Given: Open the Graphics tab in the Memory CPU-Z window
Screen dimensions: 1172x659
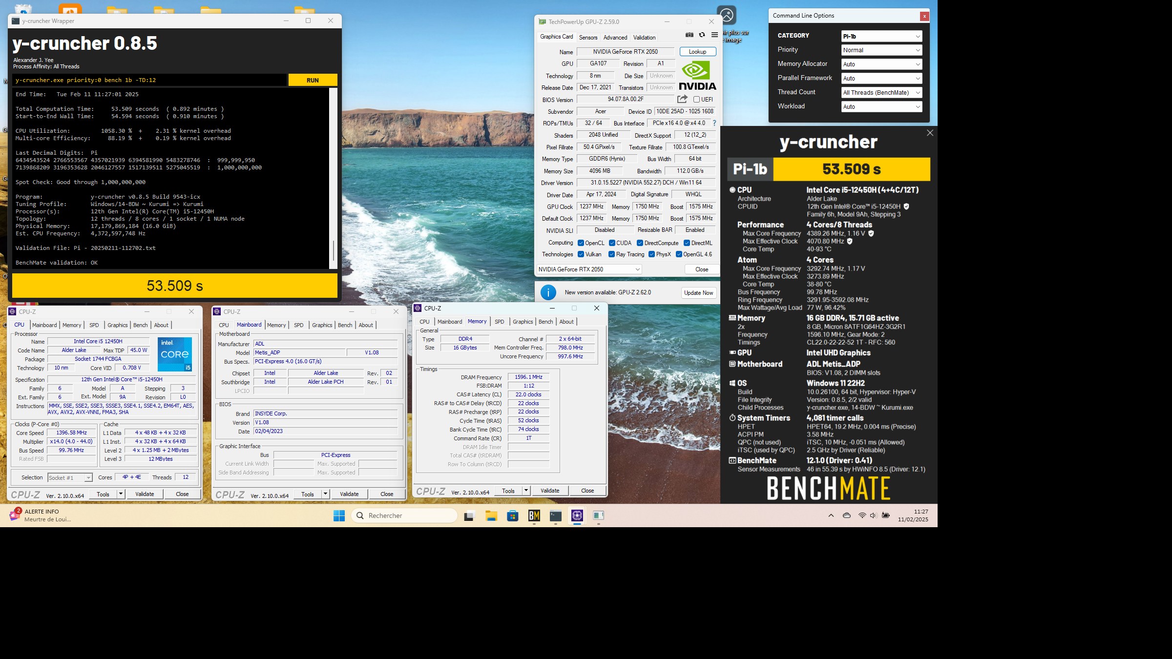Looking at the screenshot, I should (523, 322).
